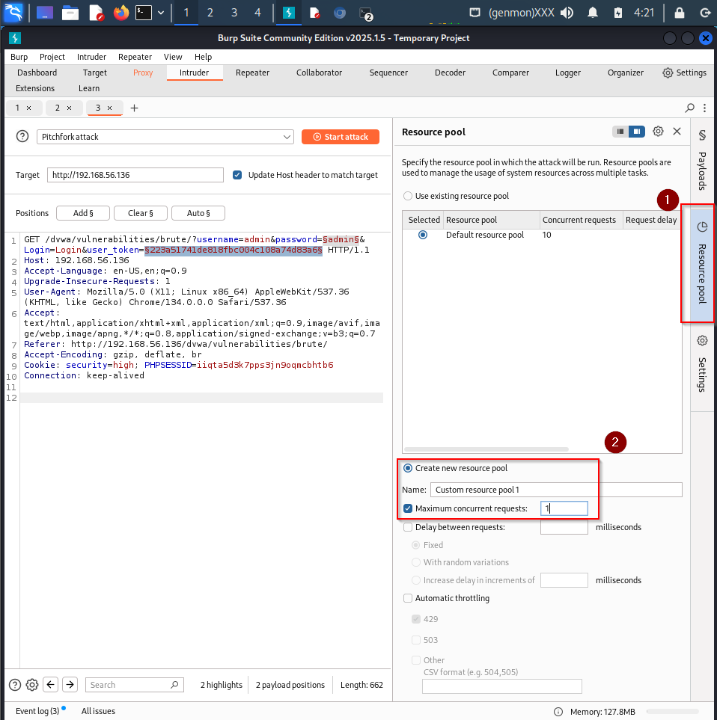717x720 pixels.
Task: Click the Chromium window icon in the taskbar
Action: [x=340, y=13]
